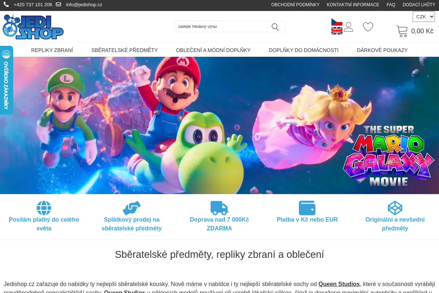Click the globe icon for worldwide payments
Screen dimensions: 439x293
(x=44, y=208)
